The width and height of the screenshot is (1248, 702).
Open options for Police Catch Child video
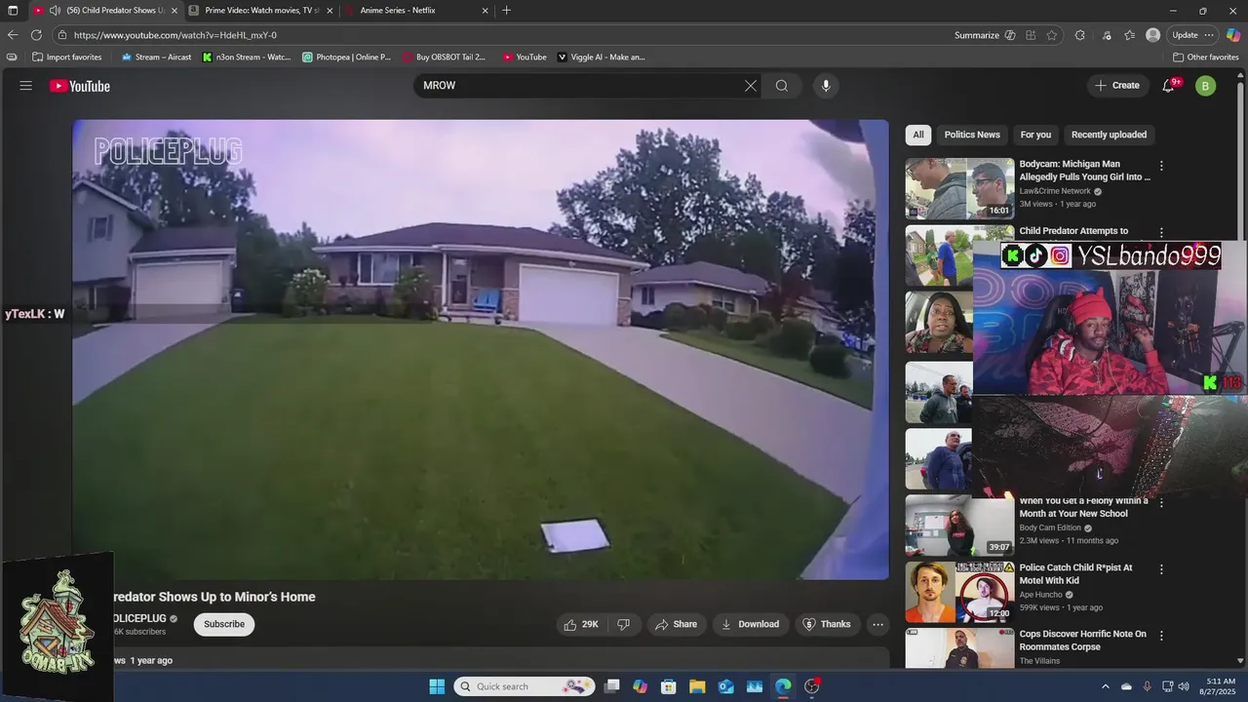click(1161, 569)
